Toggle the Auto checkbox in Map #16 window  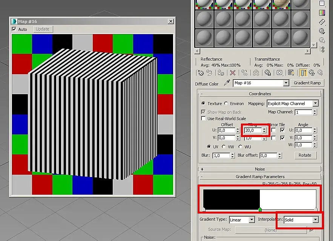(x=14, y=29)
